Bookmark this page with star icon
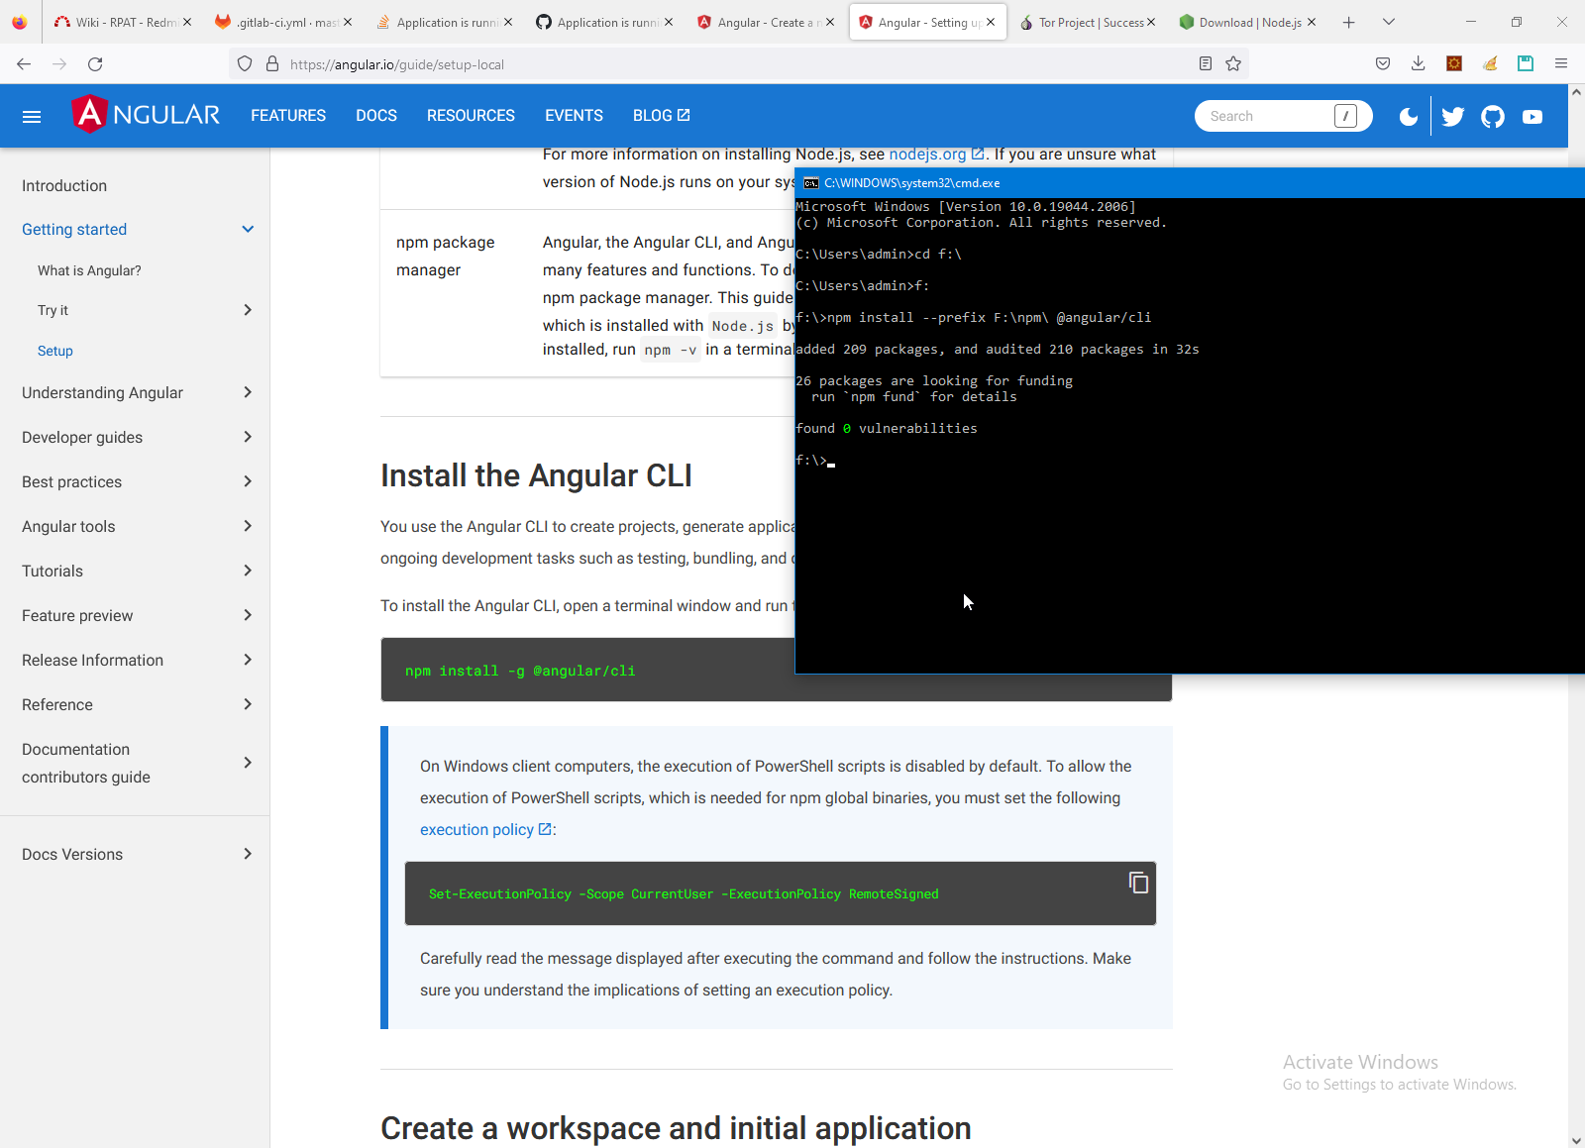Screen dimensions: 1585x1148 click(1233, 64)
